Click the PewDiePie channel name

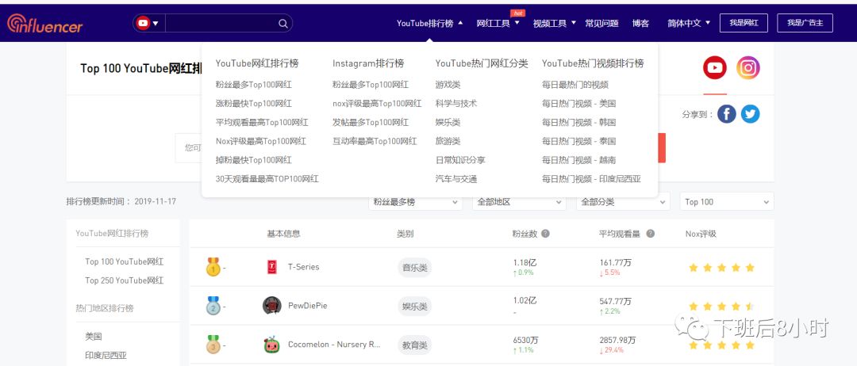click(308, 306)
